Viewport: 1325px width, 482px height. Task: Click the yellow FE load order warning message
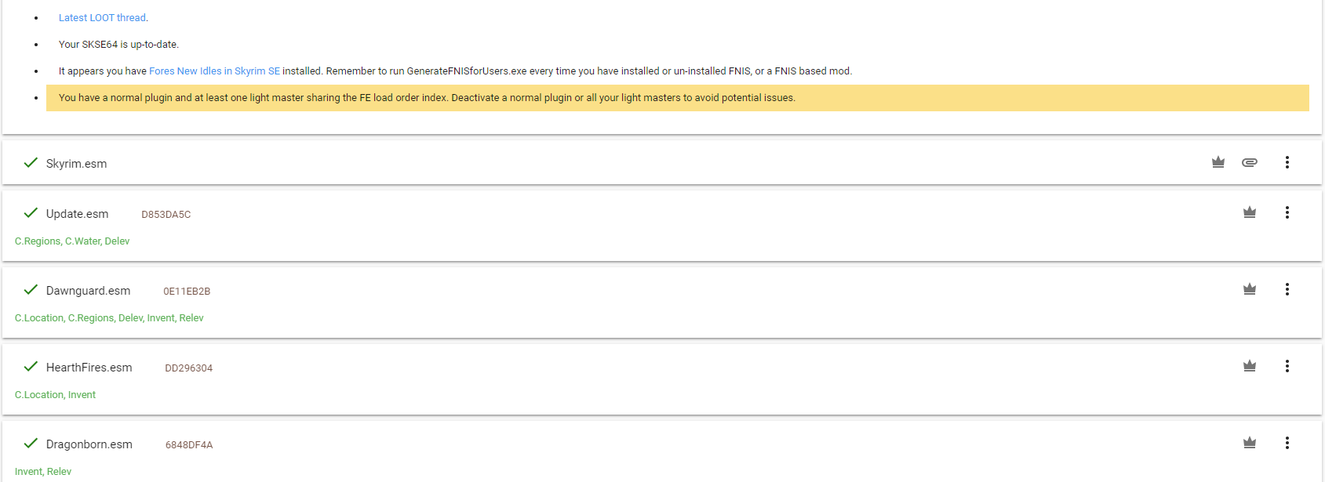(x=427, y=98)
